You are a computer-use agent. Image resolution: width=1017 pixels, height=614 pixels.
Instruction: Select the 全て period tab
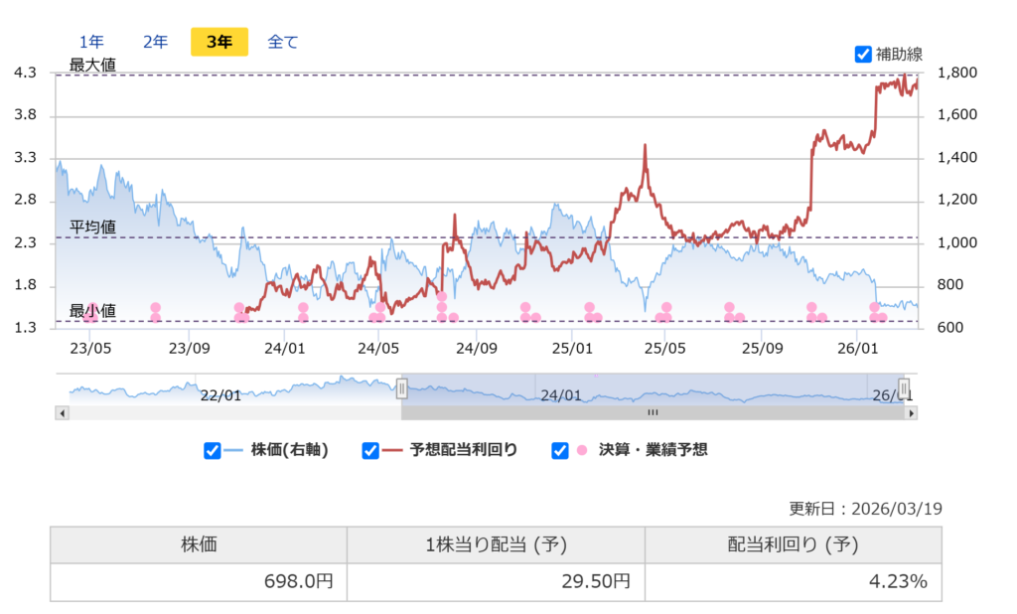coord(283,42)
